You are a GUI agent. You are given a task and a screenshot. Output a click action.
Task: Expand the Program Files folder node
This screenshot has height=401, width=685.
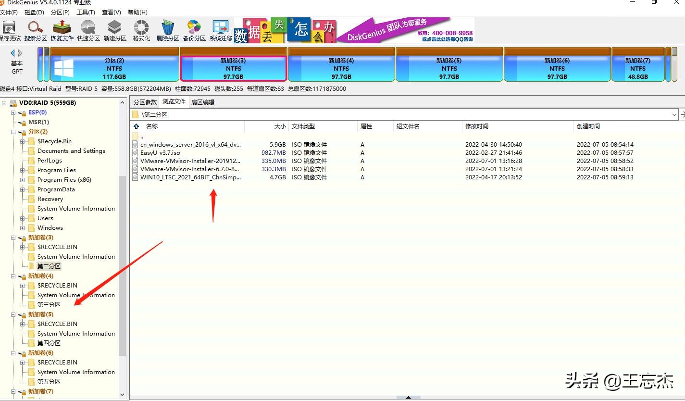click(x=23, y=170)
